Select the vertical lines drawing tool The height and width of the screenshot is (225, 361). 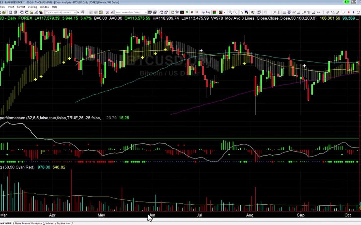[x=279, y=12]
